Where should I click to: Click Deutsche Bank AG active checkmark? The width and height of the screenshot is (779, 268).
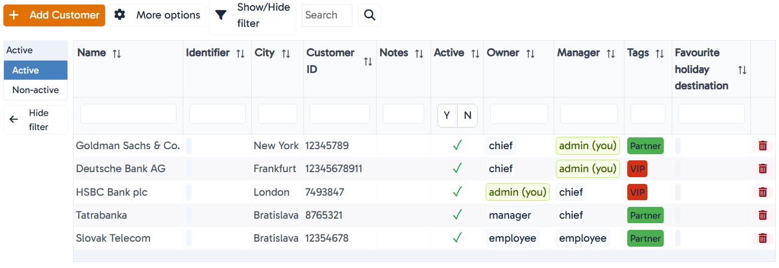(x=457, y=169)
